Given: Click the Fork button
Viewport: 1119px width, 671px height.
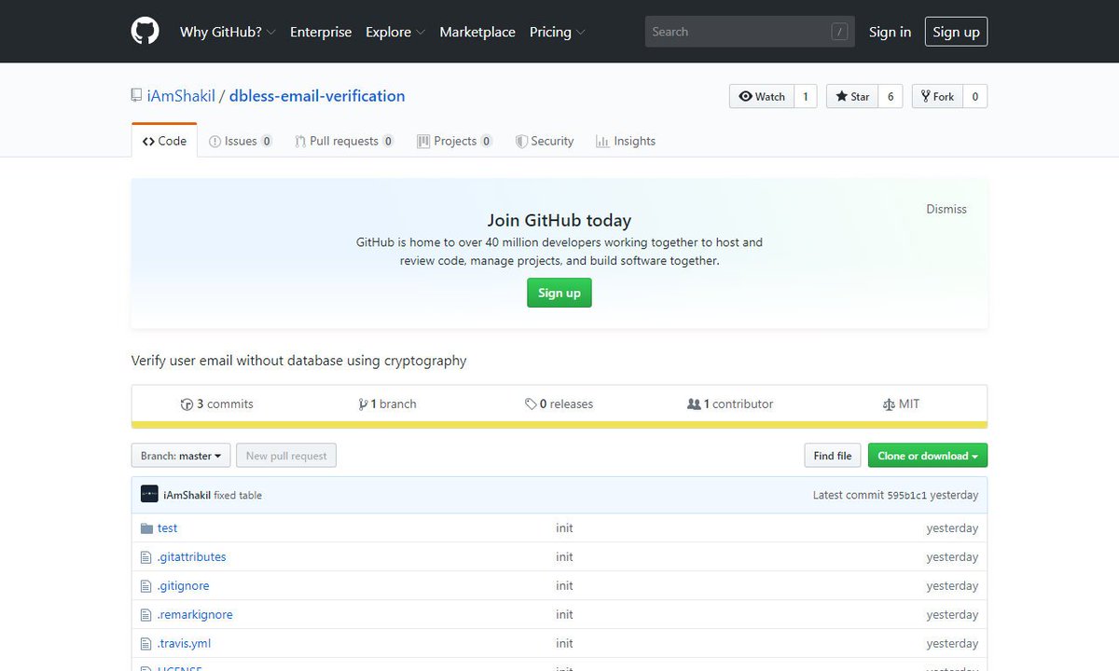Looking at the screenshot, I should (x=937, y=96).
